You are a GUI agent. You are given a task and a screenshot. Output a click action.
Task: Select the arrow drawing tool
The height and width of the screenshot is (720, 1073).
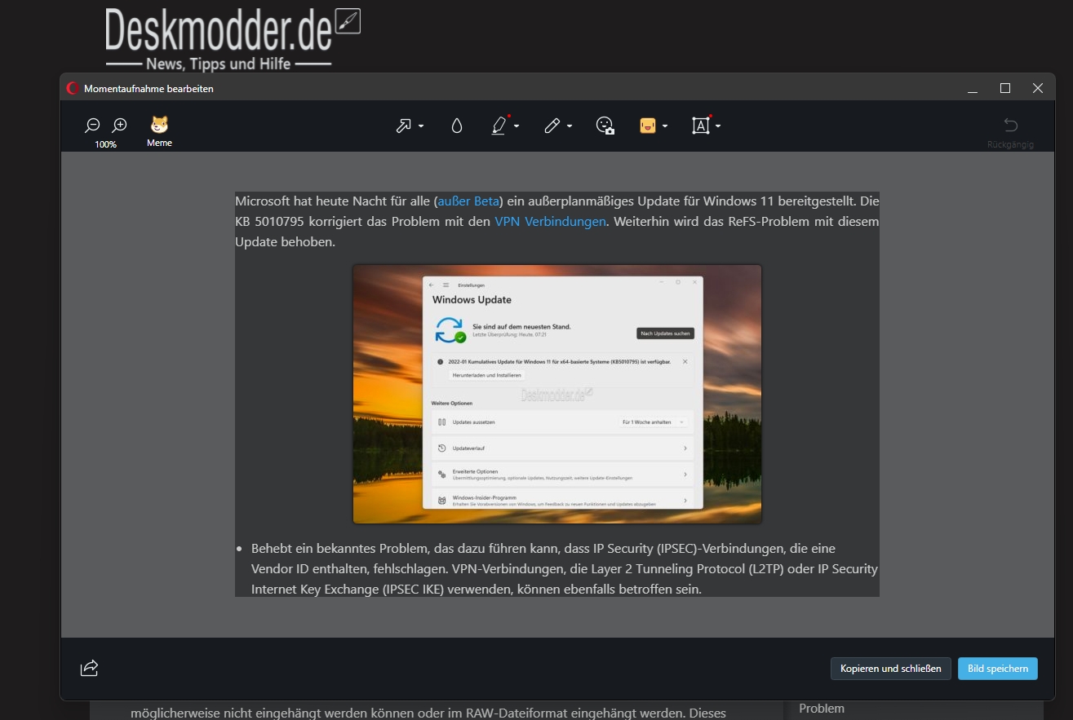404,126
